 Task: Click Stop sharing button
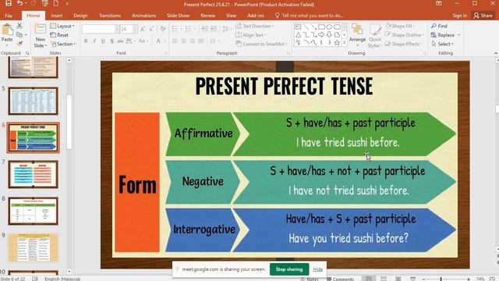coord(289,269)
